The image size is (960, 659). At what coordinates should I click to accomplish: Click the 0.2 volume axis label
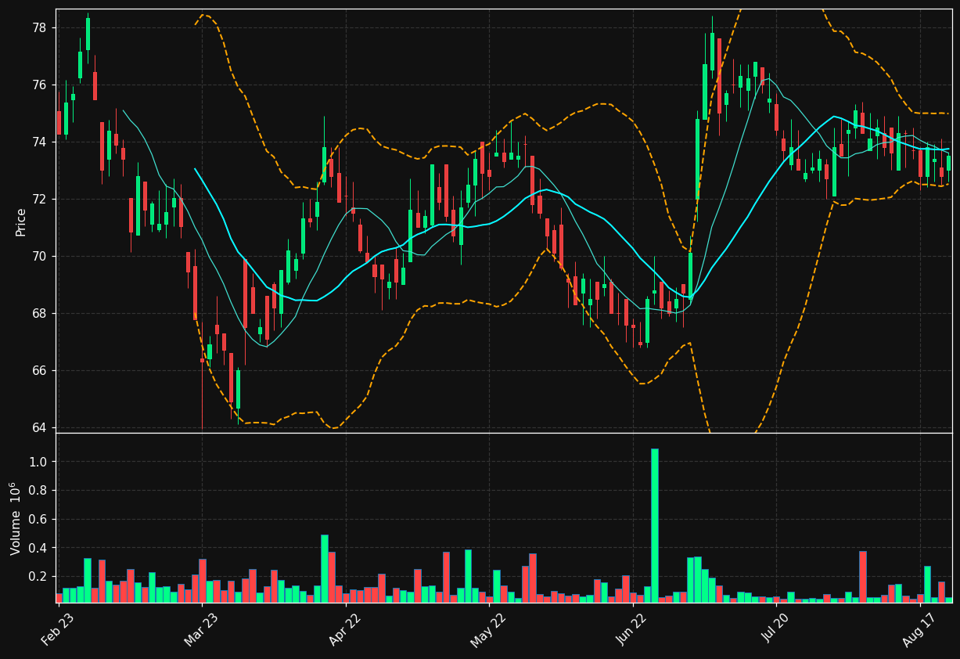tap(38, 577)
